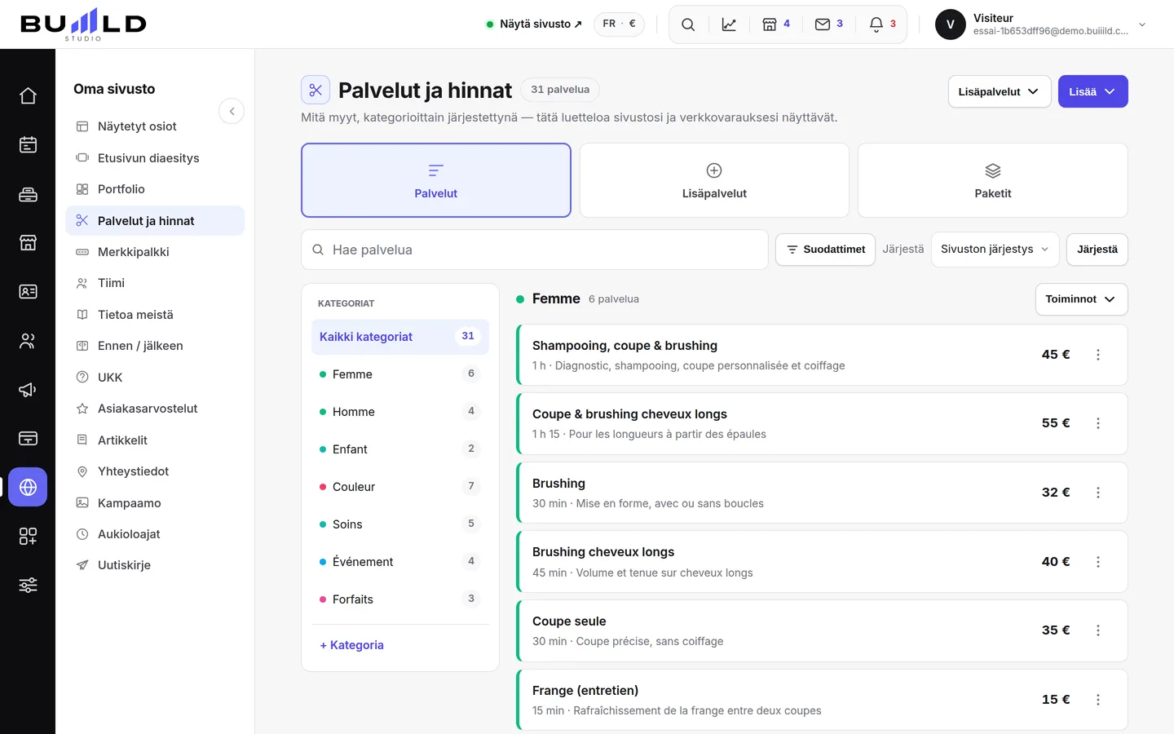
Task: Filter by the Homme category
Action: [399, 412]
